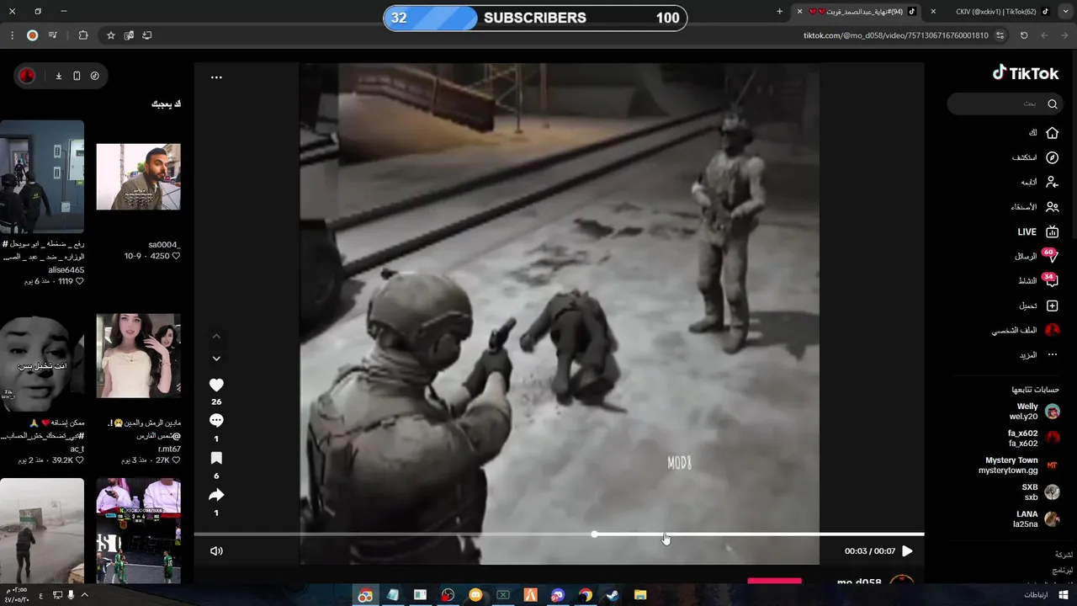Click the red profile avatar in top-left pill
The width and height of the screenshot is (1077, 606).
(27, 76)
